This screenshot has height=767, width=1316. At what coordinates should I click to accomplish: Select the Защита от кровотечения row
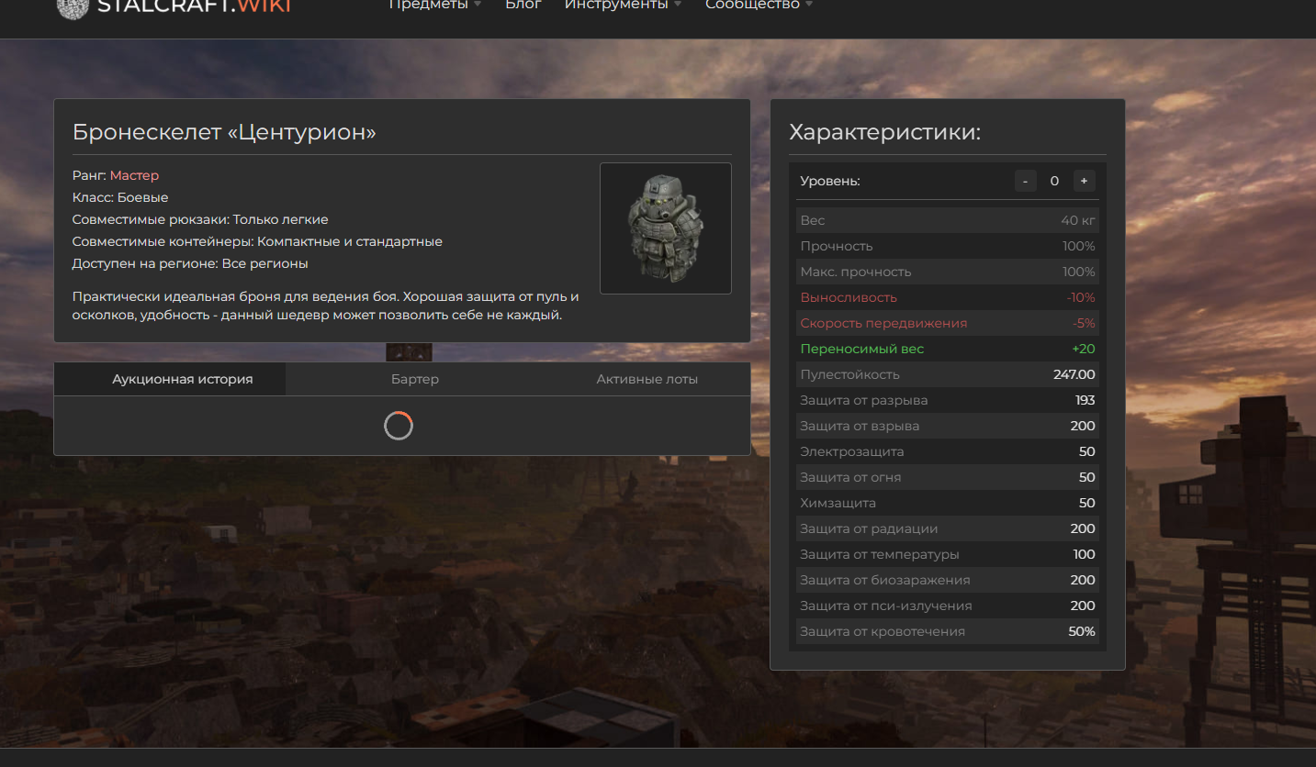pos(947,631)
